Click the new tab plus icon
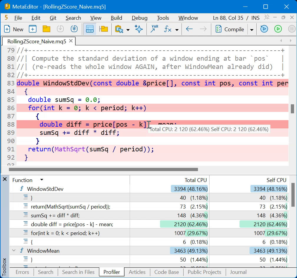 33,29
